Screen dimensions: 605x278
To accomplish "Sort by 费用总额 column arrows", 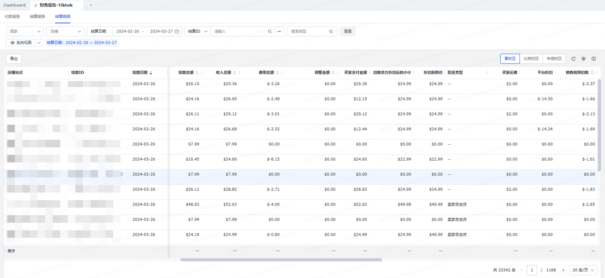I will coord(277,73).
